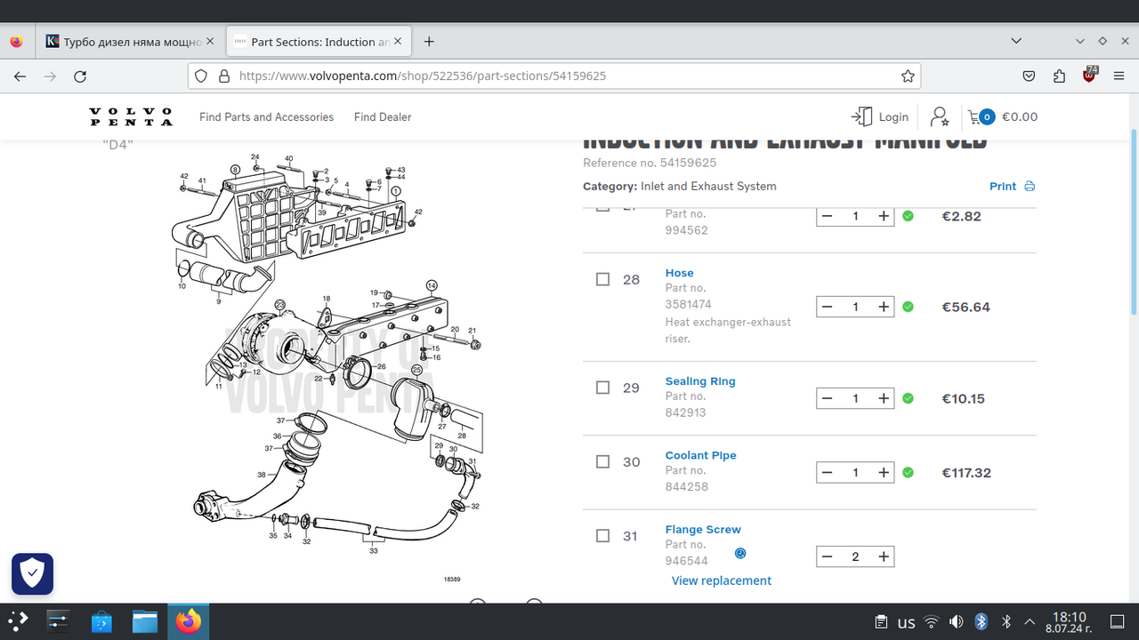Screen dimensions: 1139x640
Task: Tick the checkbox for item 28 Hose
Action: click(602, 279)
